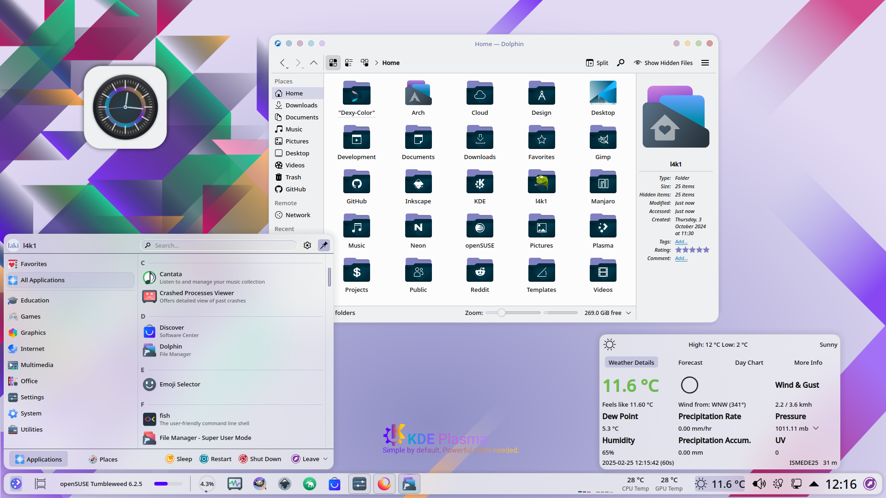Screen dimensions: 886x498
Task: Open the Multimedia category in launcher
Action: point(71,365)
